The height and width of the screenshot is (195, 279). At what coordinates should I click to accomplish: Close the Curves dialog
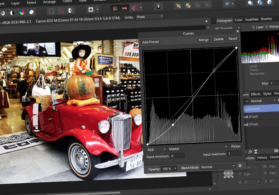click(x=238, y=31)
